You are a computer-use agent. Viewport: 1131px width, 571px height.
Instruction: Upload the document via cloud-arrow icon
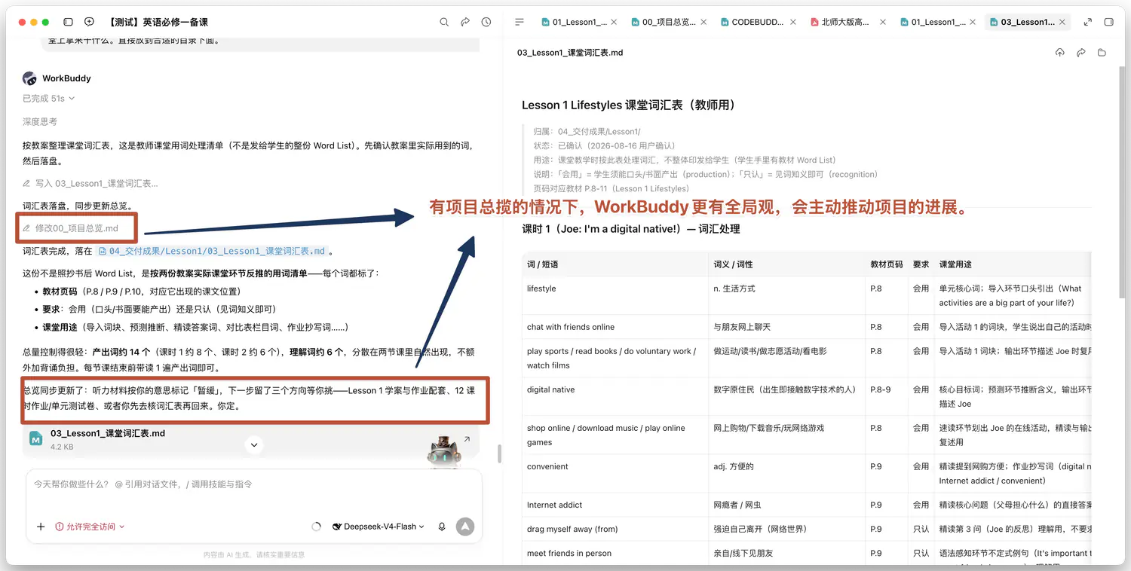pos(1060,53)
